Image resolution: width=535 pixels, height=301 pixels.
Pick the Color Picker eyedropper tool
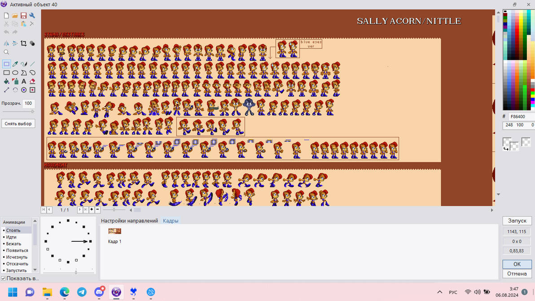pos(15,64)
